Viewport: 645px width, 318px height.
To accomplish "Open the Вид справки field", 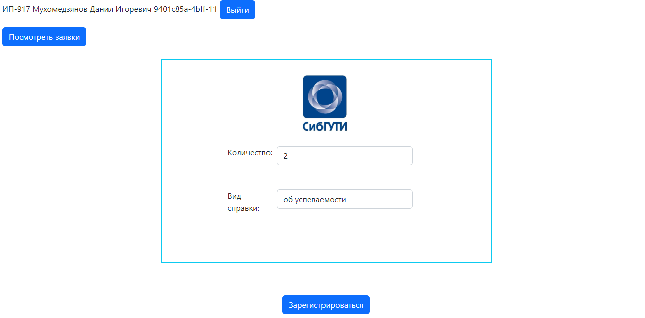I will 345,199.
